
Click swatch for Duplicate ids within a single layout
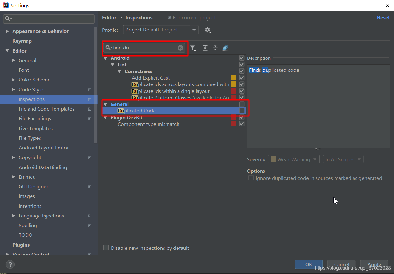(x=233, y=91)
